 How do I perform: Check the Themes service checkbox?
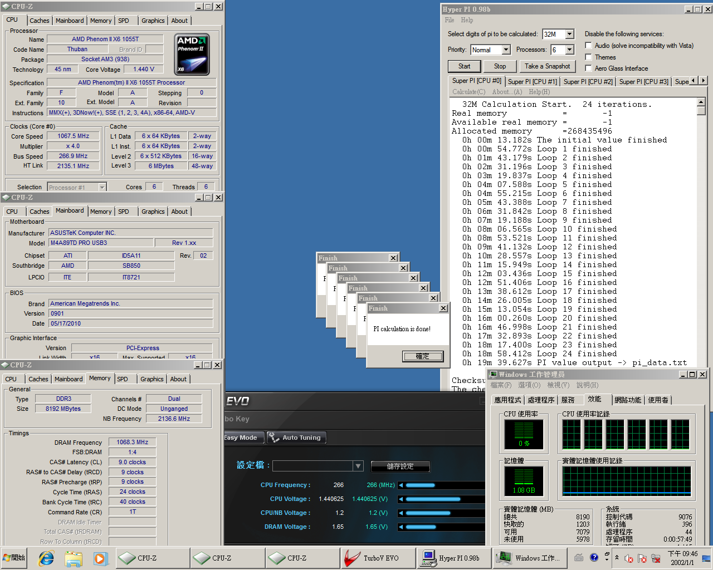[588, 57]
